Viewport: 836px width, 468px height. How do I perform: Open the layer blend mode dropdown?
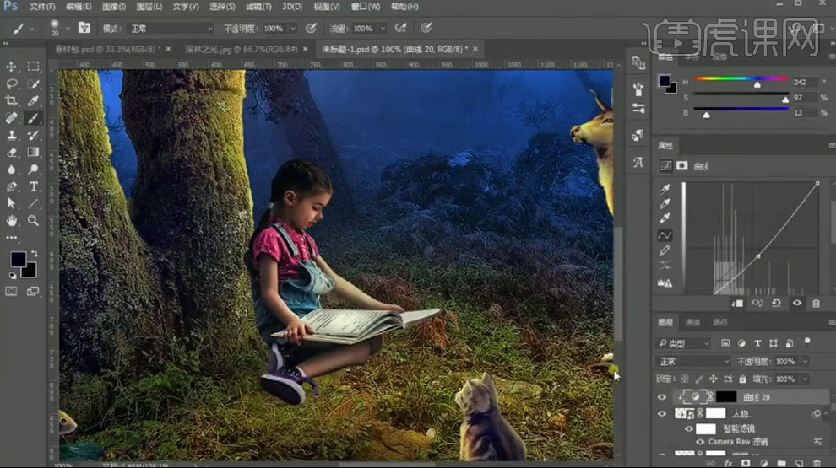(692, 362)
